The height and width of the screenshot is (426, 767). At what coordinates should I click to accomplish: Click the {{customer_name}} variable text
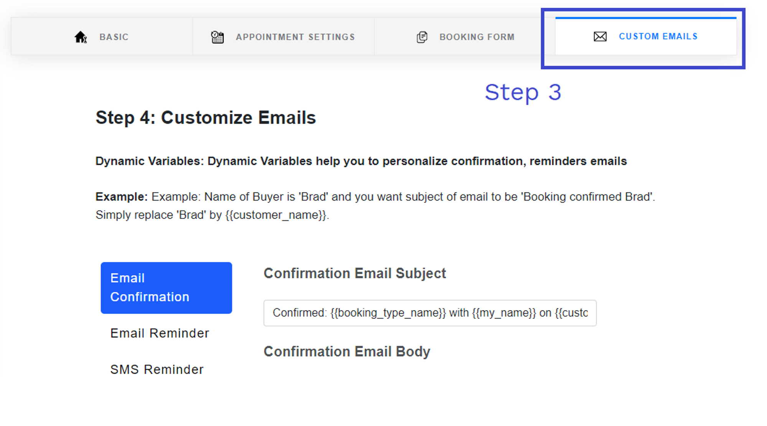click(276, 215)
